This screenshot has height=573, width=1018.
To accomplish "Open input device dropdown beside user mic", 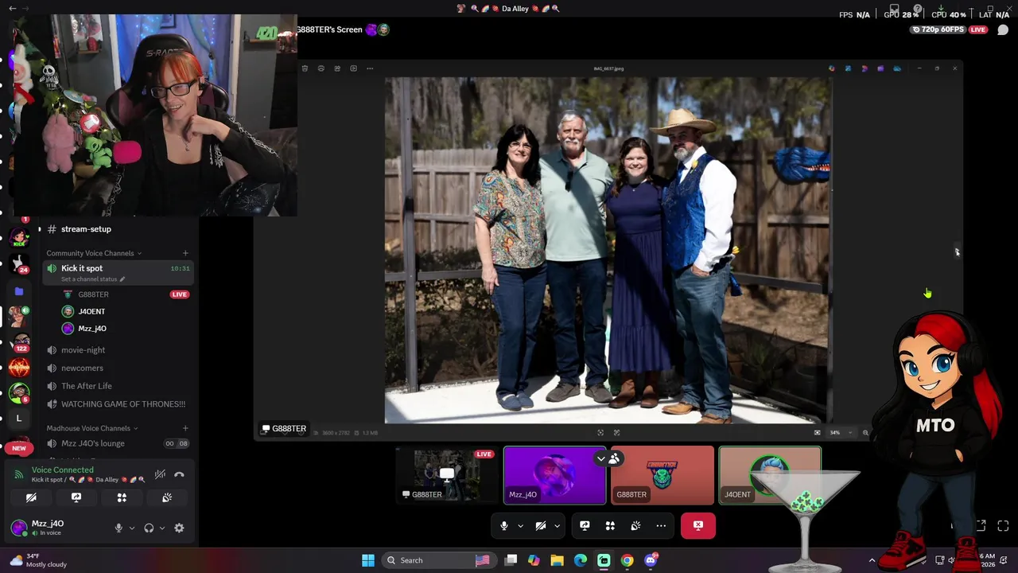I will coord(132,528).
